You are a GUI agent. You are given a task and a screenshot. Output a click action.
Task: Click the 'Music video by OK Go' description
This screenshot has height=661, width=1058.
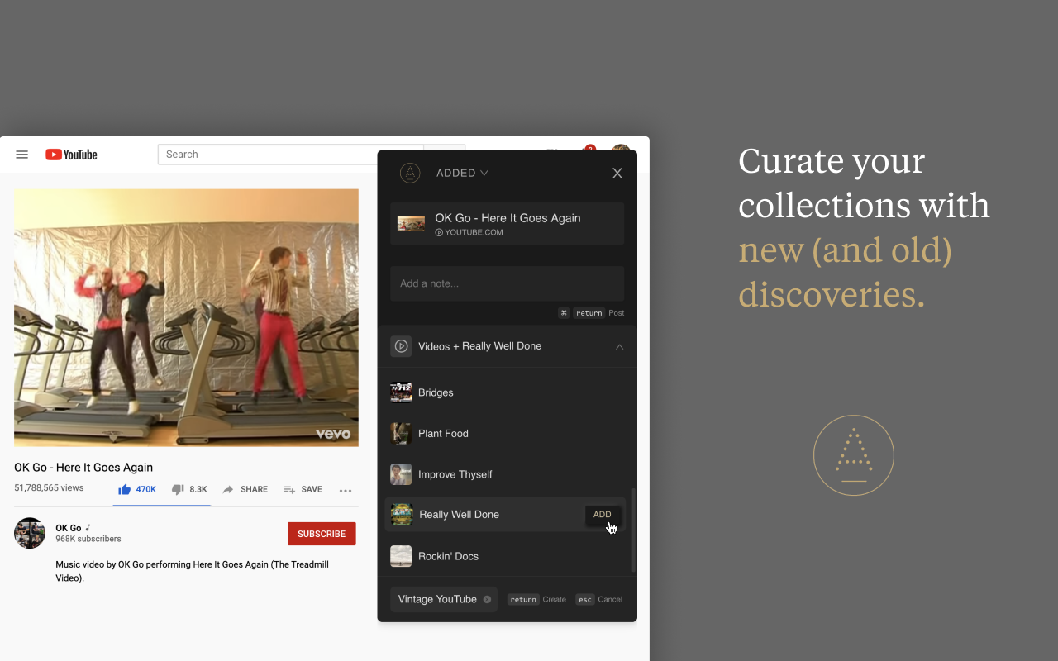pyautogui.click(x=192, y=571)
